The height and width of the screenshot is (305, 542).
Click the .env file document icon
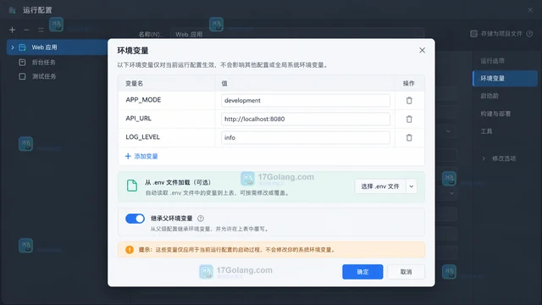click(132, 186)
